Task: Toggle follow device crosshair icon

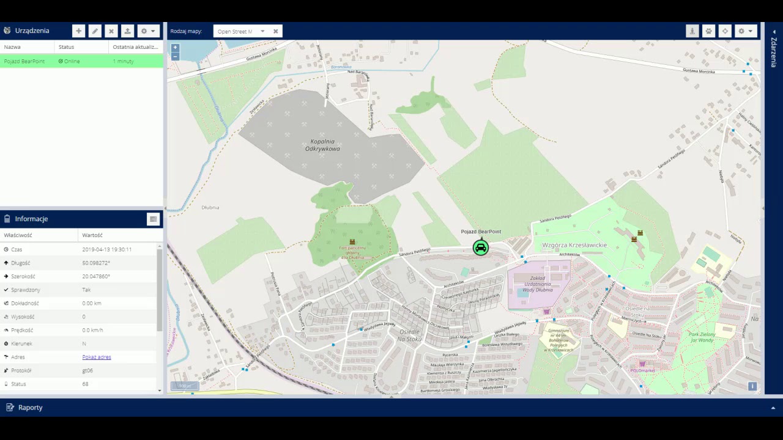Action: coord(725,31)
